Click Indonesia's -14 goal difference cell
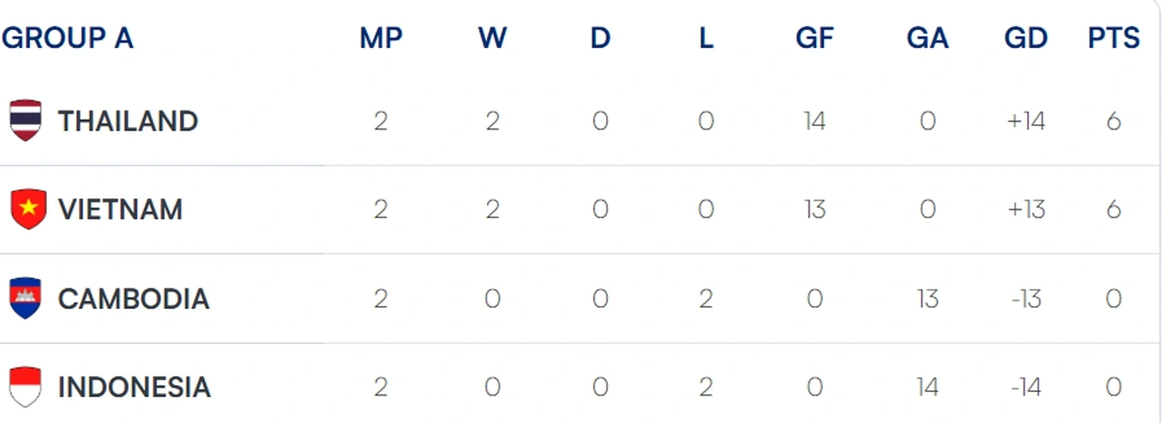Screen dimensions: 1166x423 point(1026,387)
